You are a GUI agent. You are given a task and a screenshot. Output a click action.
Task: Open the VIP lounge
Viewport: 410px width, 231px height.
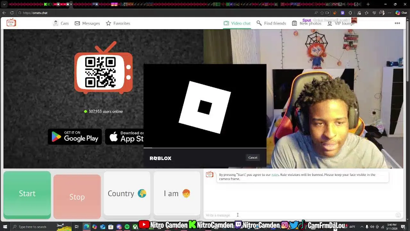[x=341, y=23]
